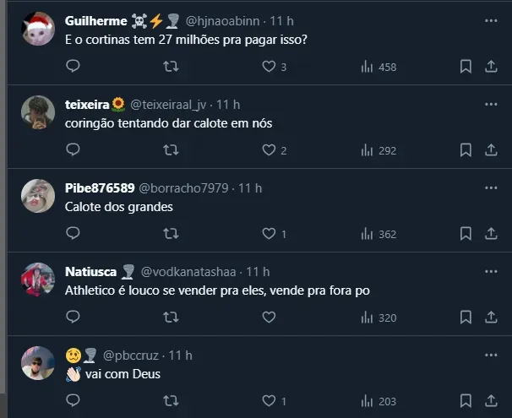View analytics for Guilherme's tweet showing 458
The height and width of the screenshot is (418, 512).
click(x=379, y=66)
